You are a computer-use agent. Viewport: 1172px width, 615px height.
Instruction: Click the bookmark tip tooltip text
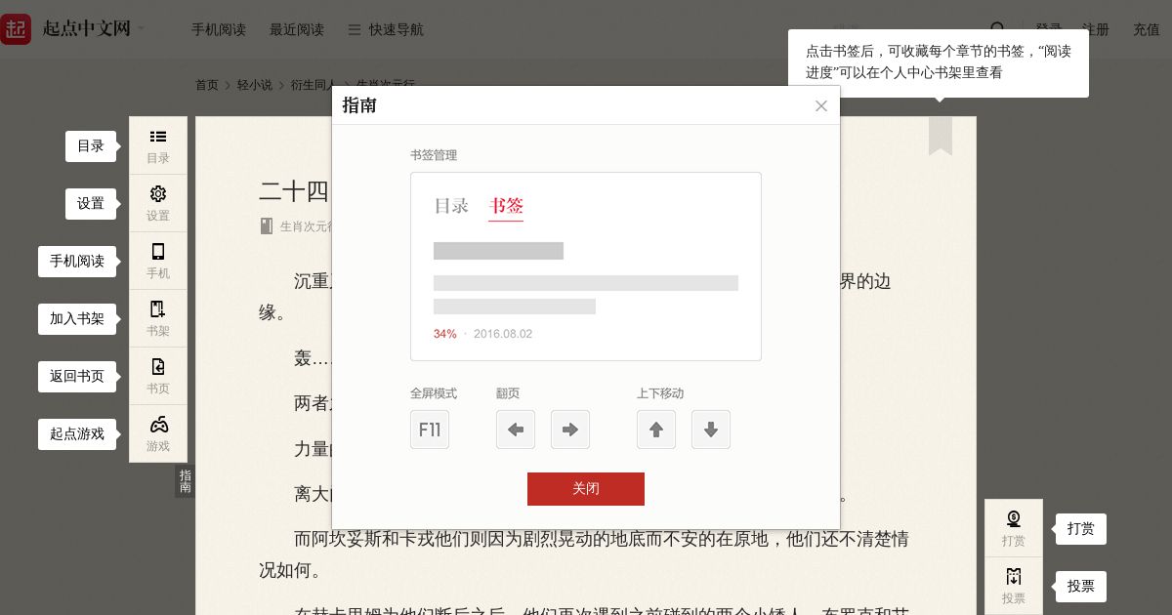click(939, 62)
